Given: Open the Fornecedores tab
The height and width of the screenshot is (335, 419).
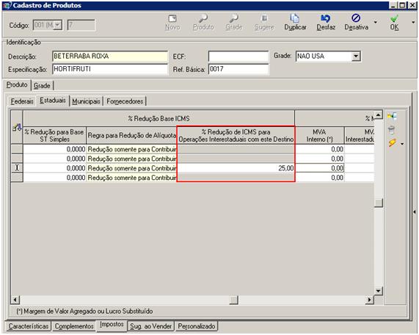Looking at the screenshot, I should pos(125,101).
